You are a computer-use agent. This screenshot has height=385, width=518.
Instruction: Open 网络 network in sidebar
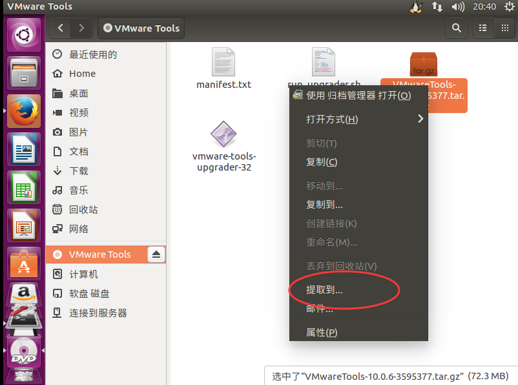(x=106, y=229)
